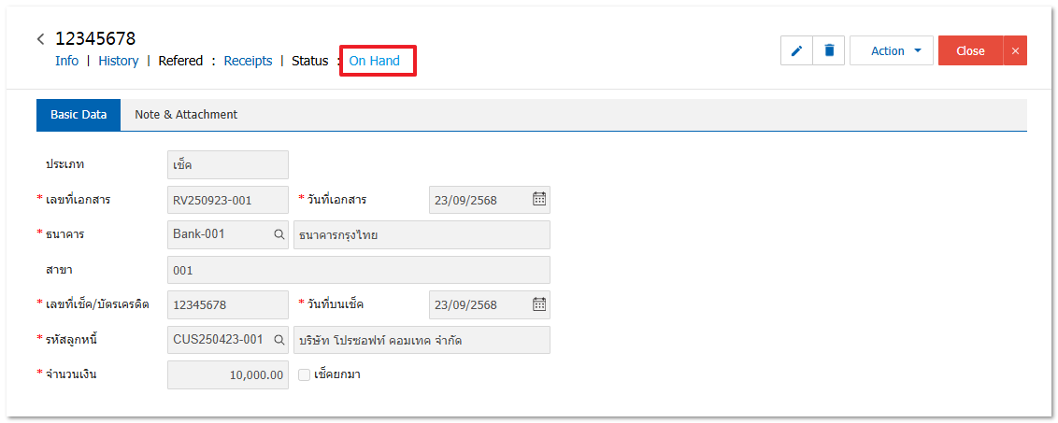Click the จำนวนเงิน amount field
Viewport: 1058px width, 423px height.
[x=227, y=374]
